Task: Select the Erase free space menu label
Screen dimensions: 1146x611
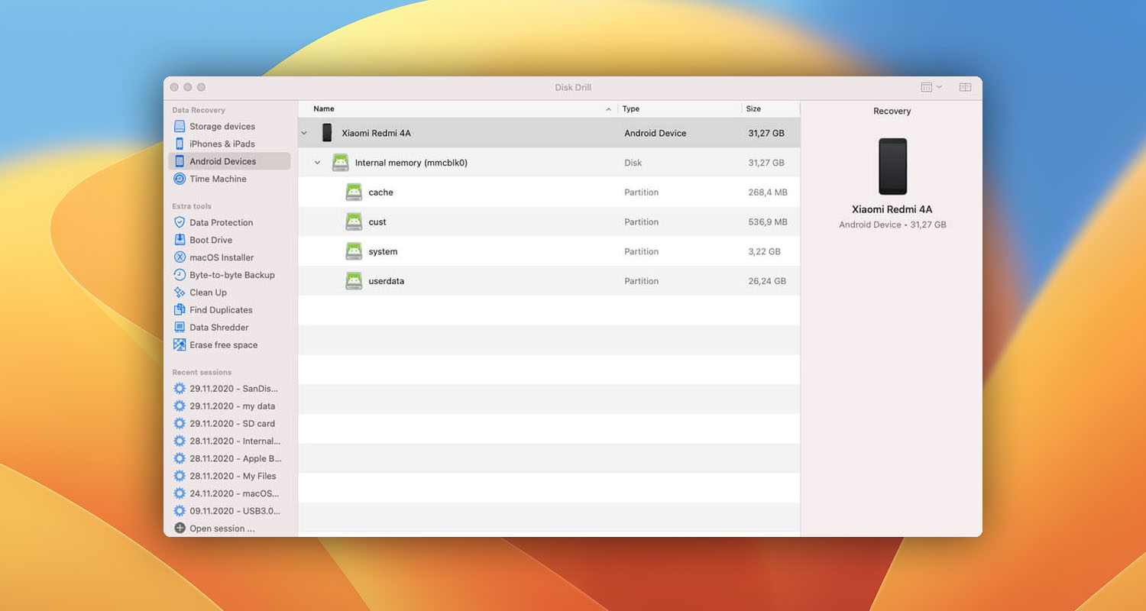Action: (224, 345)
